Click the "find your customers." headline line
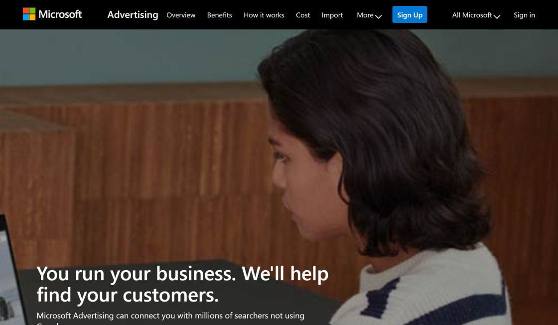This screenshot has height=325, width=558. [128, 295]
